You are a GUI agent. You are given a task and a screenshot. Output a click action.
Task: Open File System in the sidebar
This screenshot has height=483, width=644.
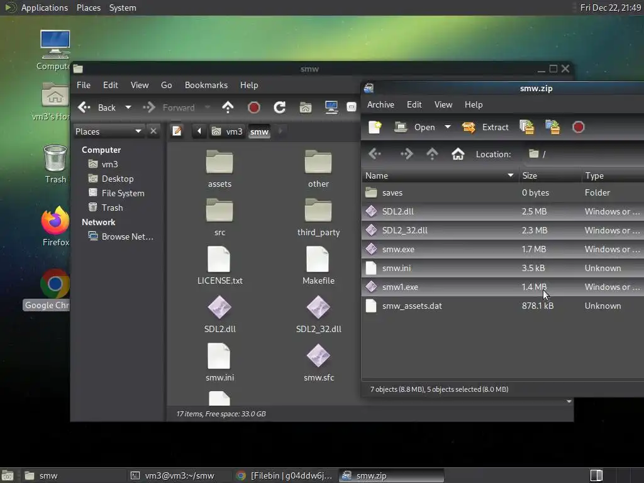click(123, 193)
